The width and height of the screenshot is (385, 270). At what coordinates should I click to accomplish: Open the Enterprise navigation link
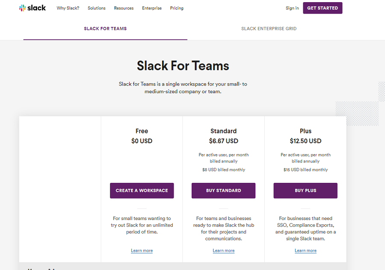click(152, 8)
